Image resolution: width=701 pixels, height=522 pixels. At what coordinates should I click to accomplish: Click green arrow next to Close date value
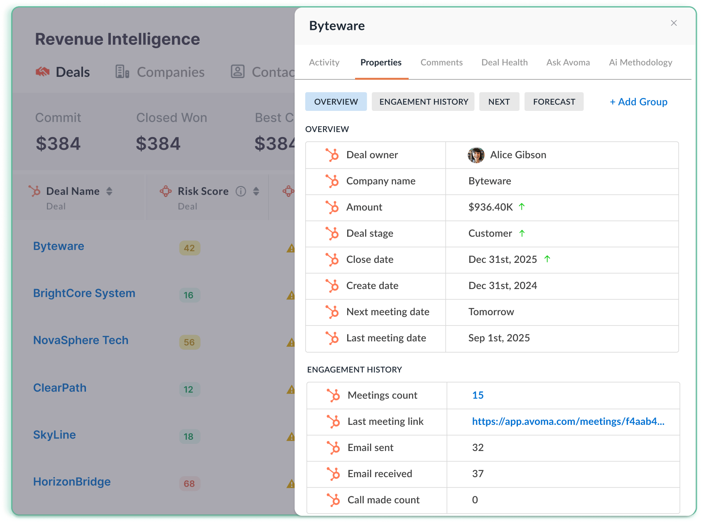pos(547,259)
